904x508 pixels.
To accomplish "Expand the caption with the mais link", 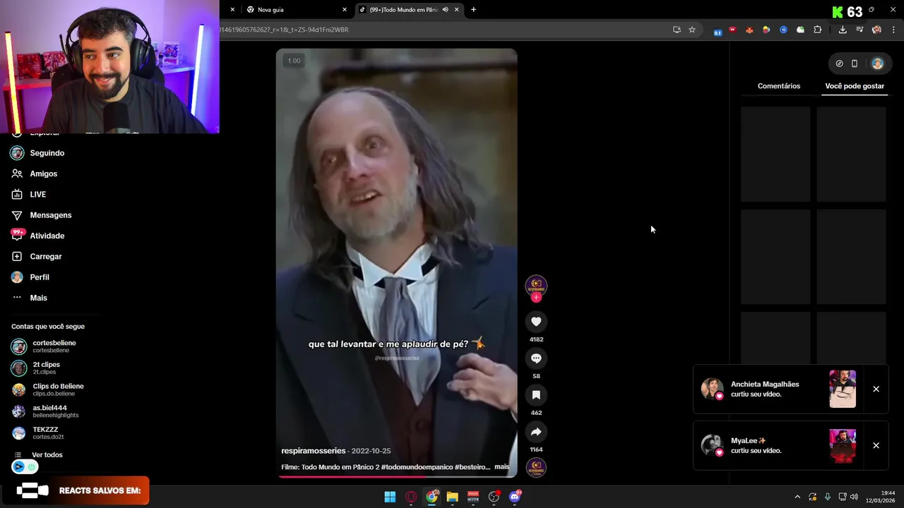I will click(x=501, y=467).
